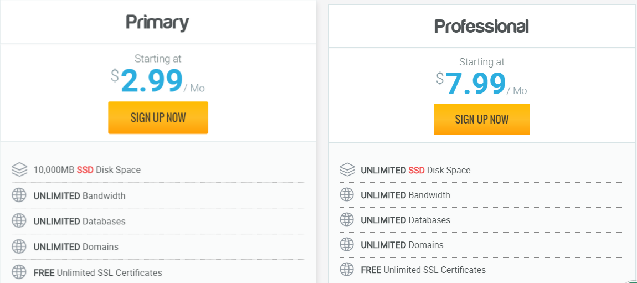Click globe icon beside Professional plan's Unlimited Bandwidth

[347, 195]
